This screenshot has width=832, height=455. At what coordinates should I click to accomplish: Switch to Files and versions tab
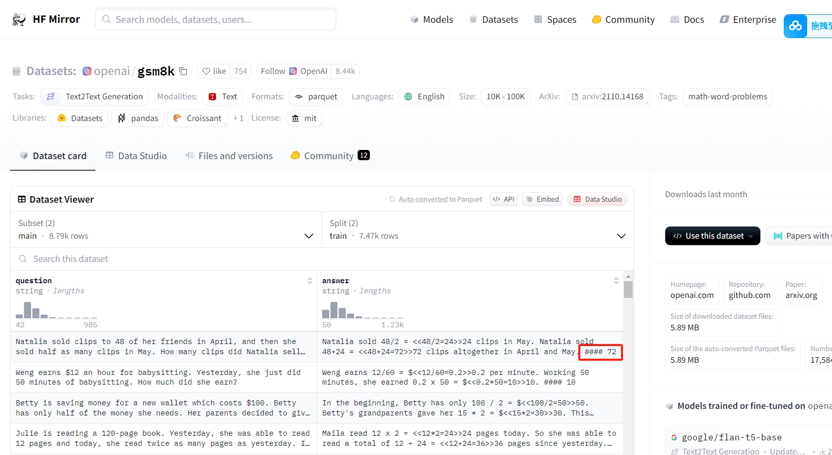229,156
